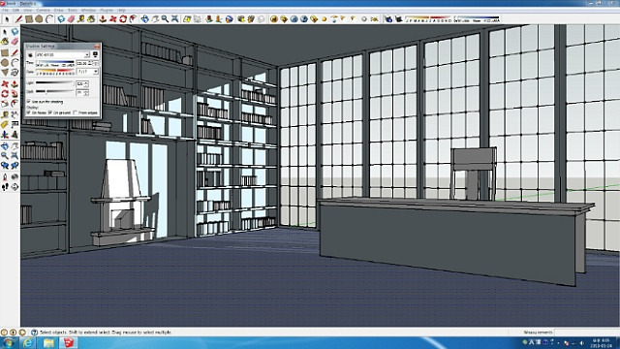Adjust the Dark slider in Shadow Settings
620x349 pixels.
55,91
